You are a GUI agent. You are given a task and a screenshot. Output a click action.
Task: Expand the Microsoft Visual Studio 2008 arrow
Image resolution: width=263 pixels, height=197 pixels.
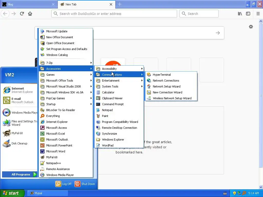point(91,86)
